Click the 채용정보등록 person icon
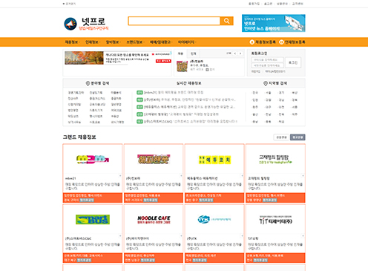The image size is (368, 271). click(252, 42)
